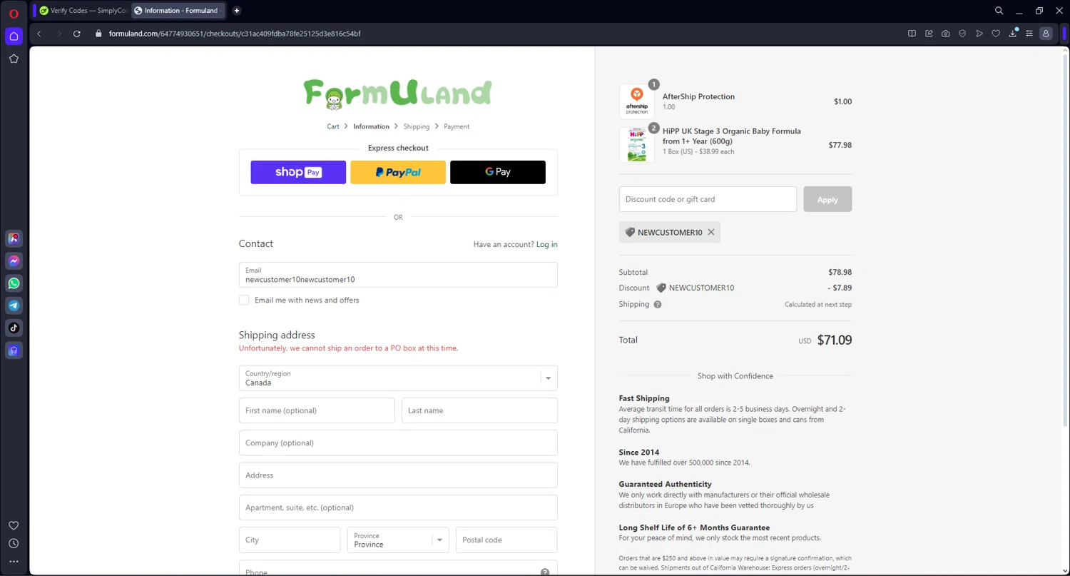Add page to bookmarks heart icon
The width and height of the screenshot is (1070, 576).
point(996,34)
